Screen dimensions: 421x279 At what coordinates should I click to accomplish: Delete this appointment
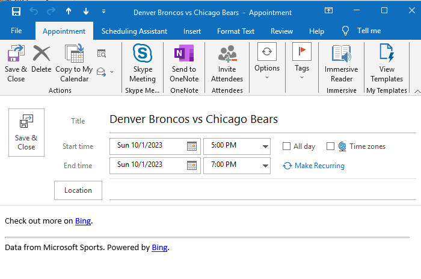tap(41, 59)
